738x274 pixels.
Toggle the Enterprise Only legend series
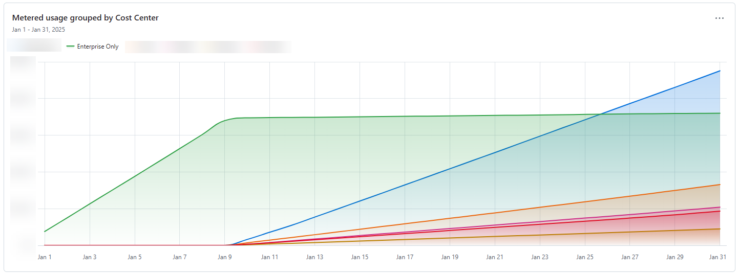[x=97, y=47]
